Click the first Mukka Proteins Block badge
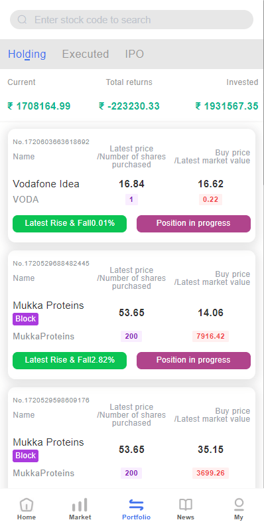 (26, 319)
